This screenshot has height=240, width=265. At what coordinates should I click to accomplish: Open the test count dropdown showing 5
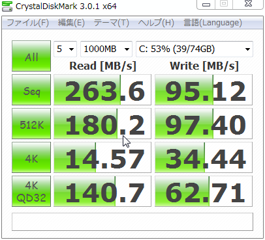65,49
